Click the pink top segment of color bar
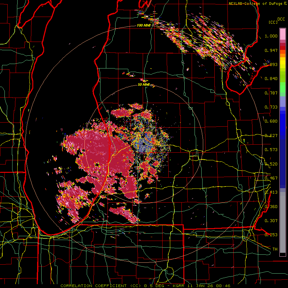This screenshot has height=288, width=288. (x=283, y=34)
